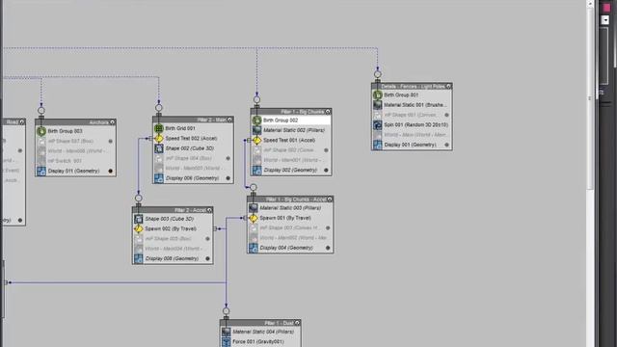617x347 pixels.
Task: Select the "Birth Group 002" highlighted row
Action: pos(291,120)
